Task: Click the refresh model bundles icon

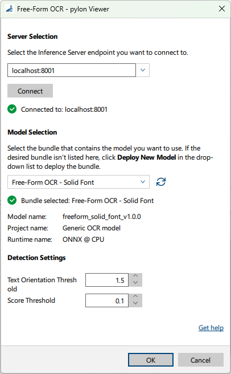Action: (161, 182)
